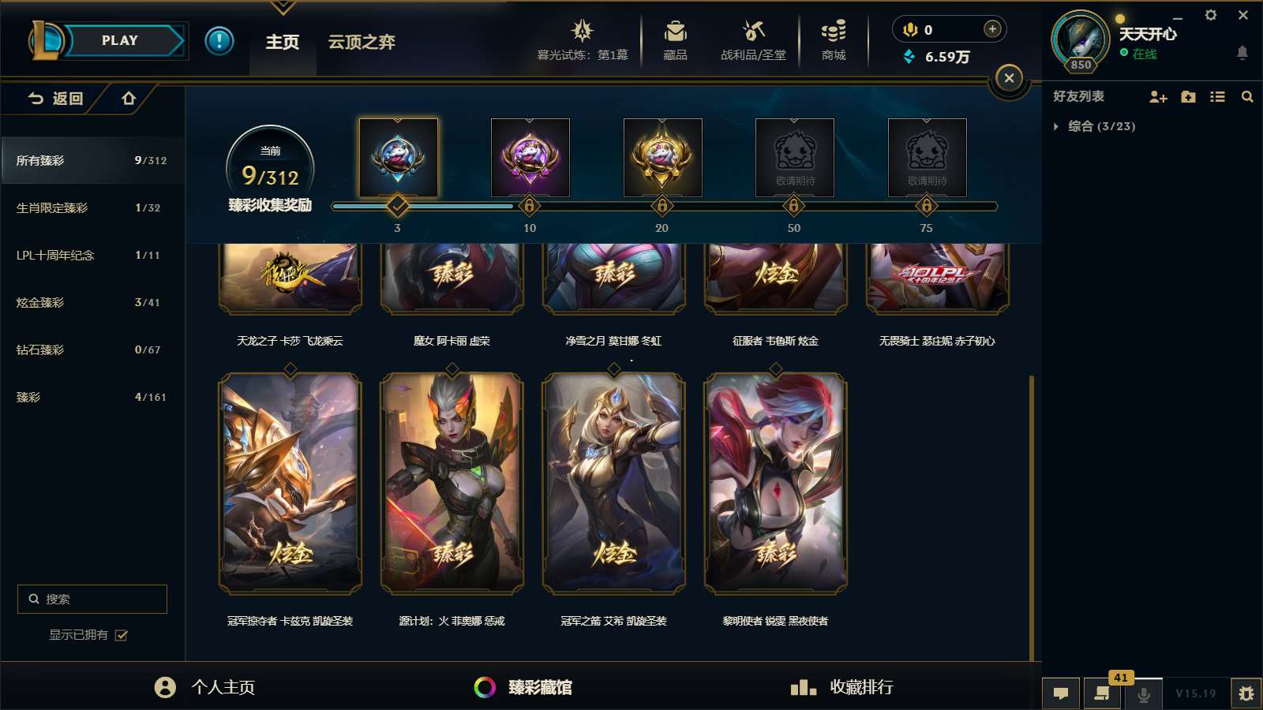Click the notification bell icon
1263x710 pixels.
pyautogui.click(x=1242, y=53)
